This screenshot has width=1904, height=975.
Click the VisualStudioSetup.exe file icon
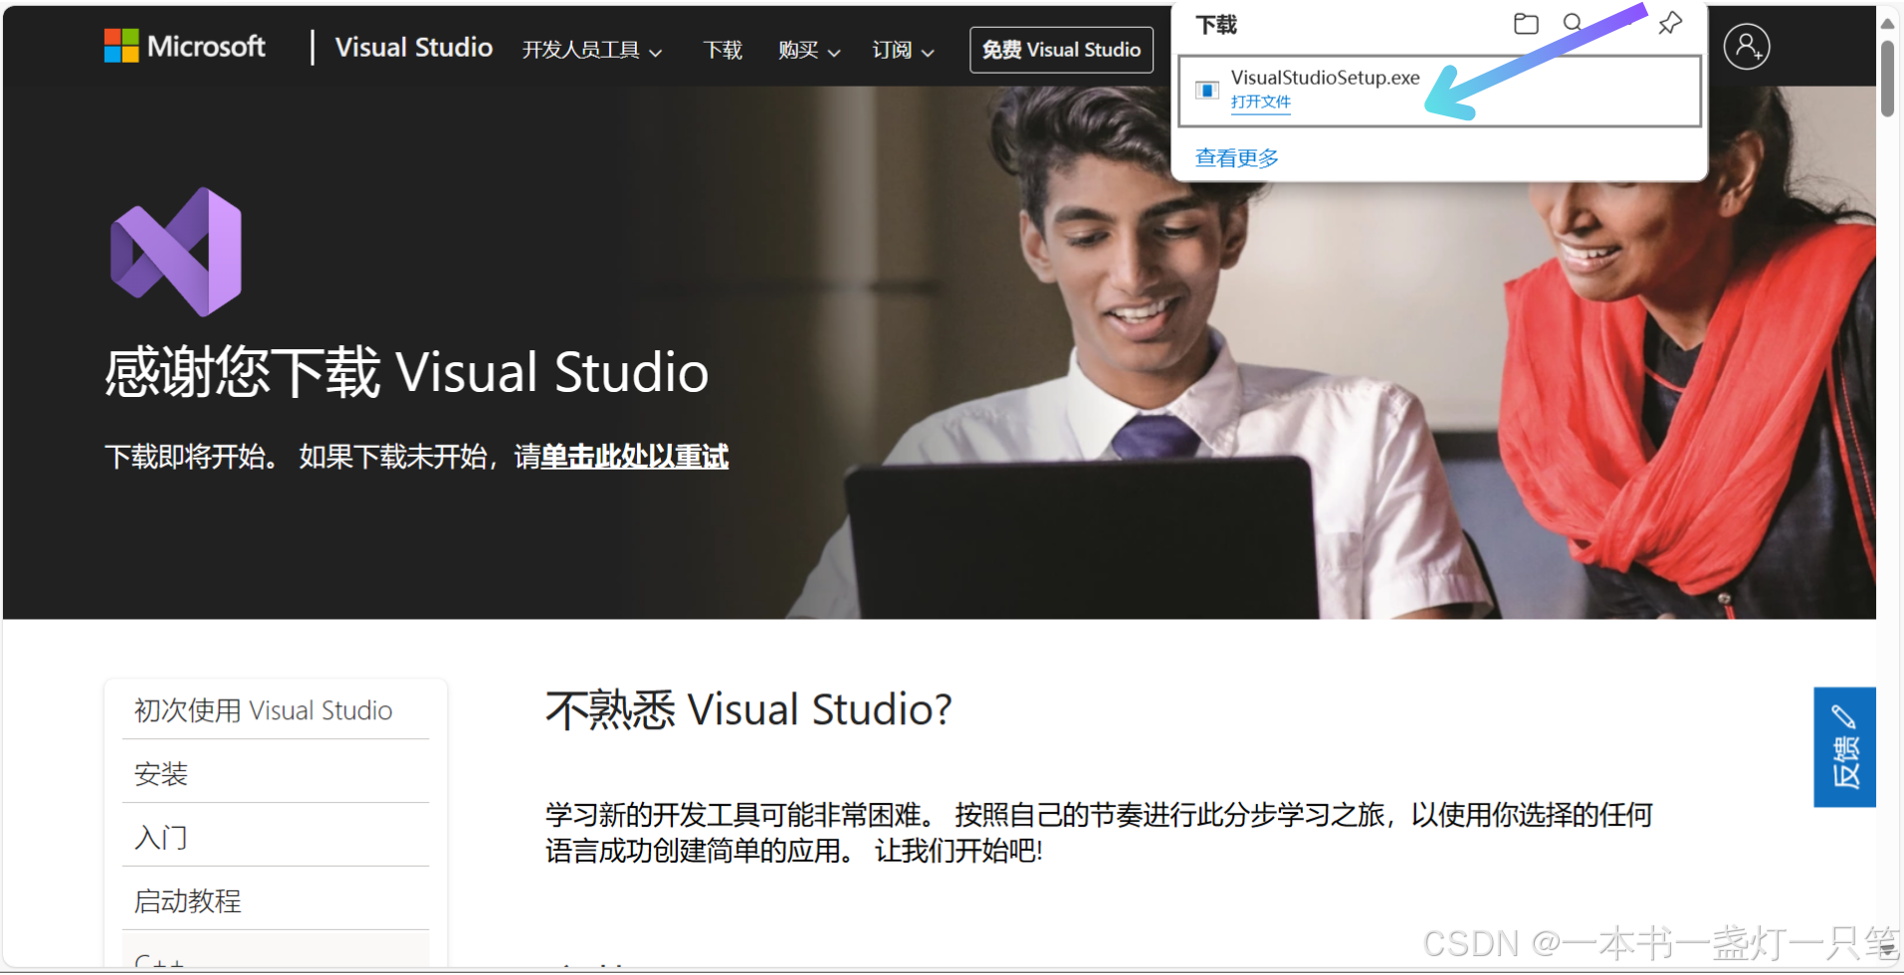(x=1206, y=91)
